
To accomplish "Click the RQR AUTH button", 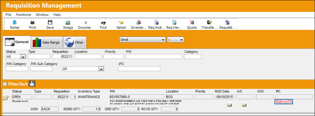I will click(x=284, y=102).
